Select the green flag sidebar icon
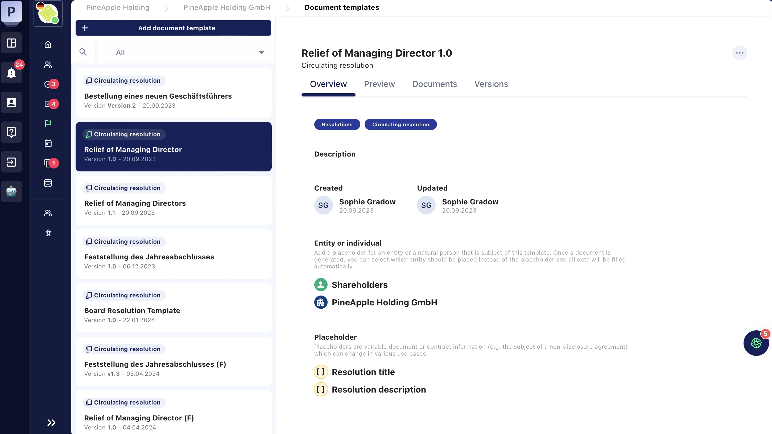The image size is (772, 434). click(48, 123)
